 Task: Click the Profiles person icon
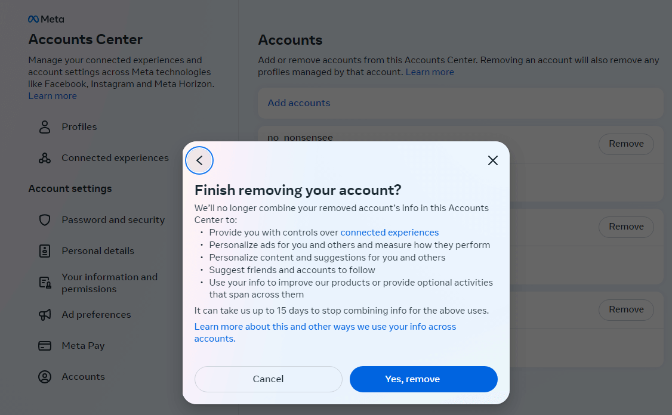pyautogui.click(x=45, y=127)
